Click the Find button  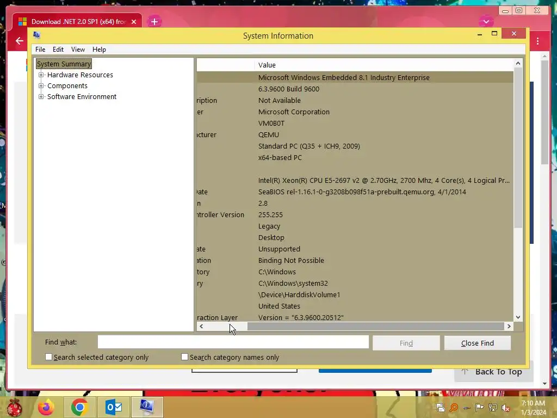(406, 343)
